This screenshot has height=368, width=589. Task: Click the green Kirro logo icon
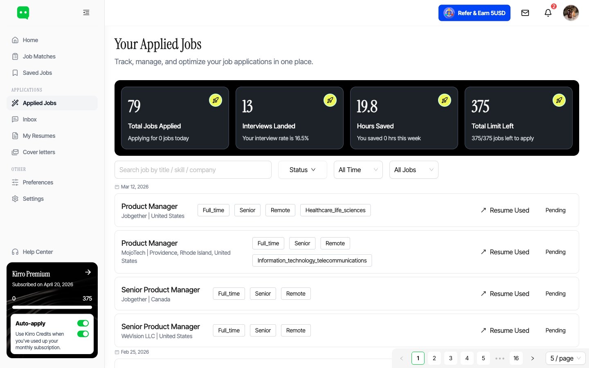pyautogui.click(x=23, y=13)
